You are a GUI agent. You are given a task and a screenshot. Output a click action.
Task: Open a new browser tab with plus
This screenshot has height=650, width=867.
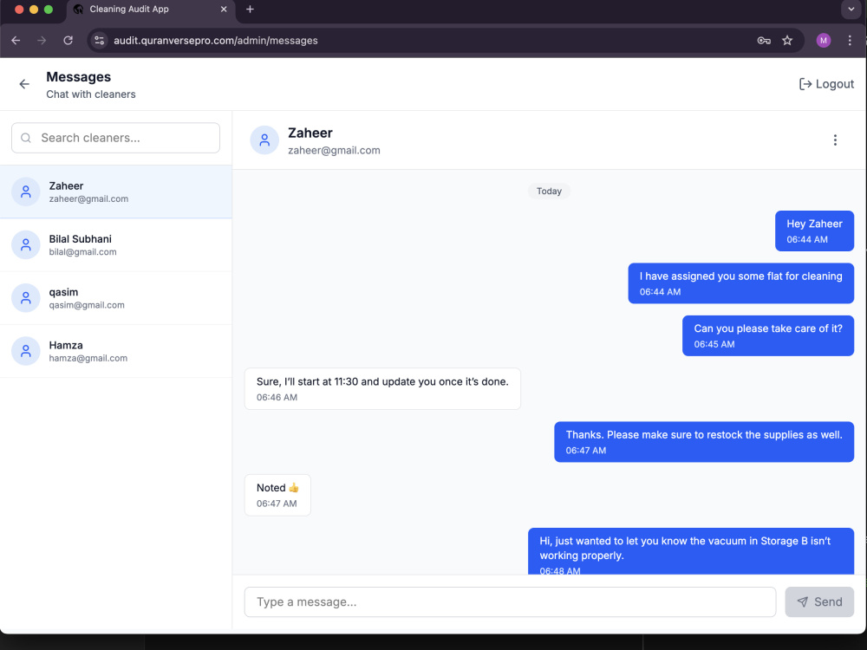(250, 10)
